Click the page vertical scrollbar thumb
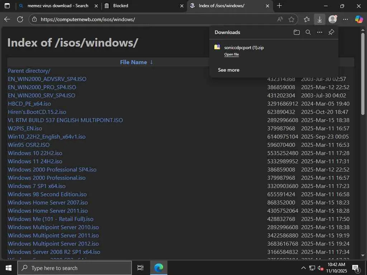 click(x=363, y=74)
